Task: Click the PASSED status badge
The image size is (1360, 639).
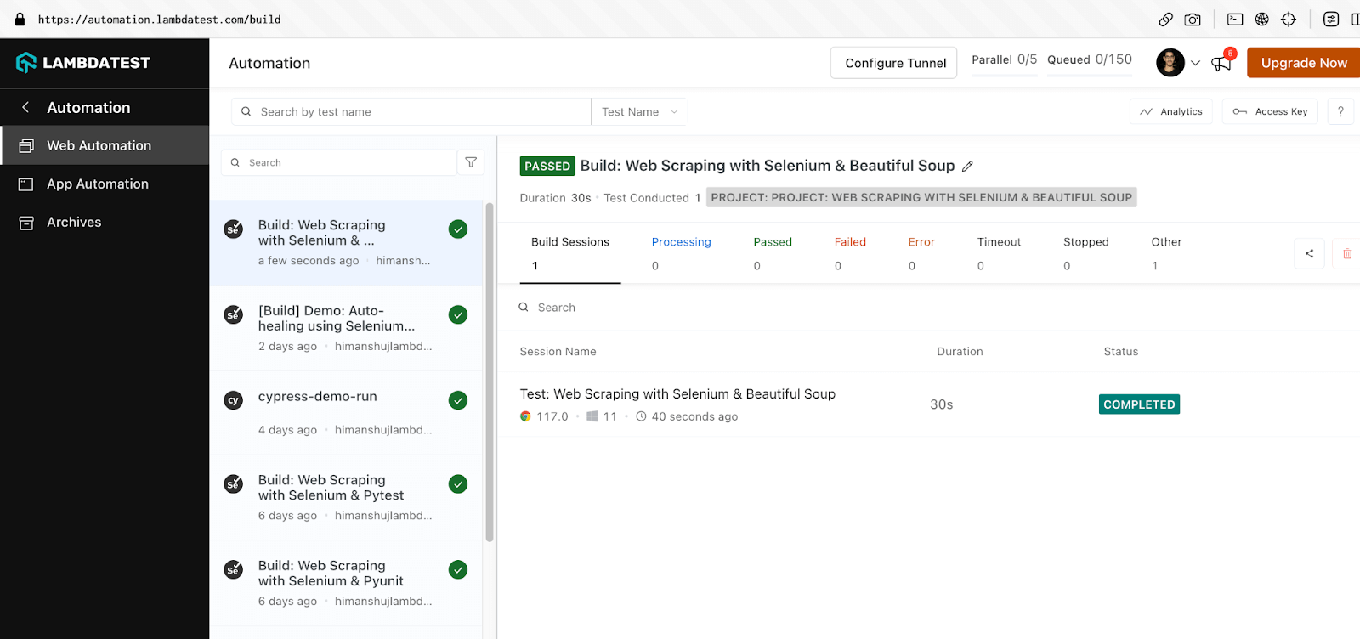Action: [547, 167]
